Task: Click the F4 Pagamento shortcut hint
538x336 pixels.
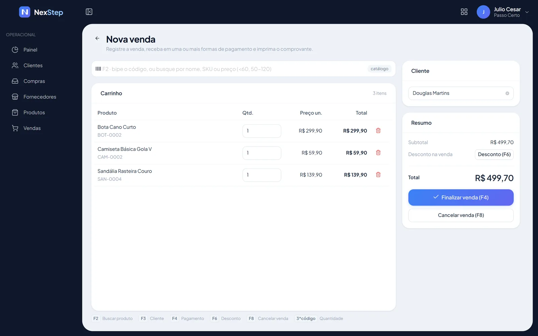Action: (x=187, y=319)
